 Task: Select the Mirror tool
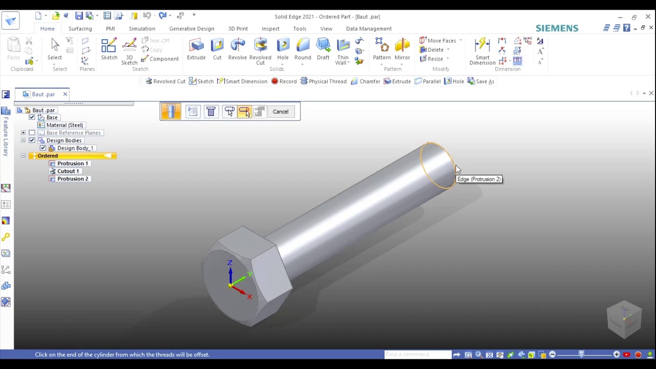click(x=402, y=49)
